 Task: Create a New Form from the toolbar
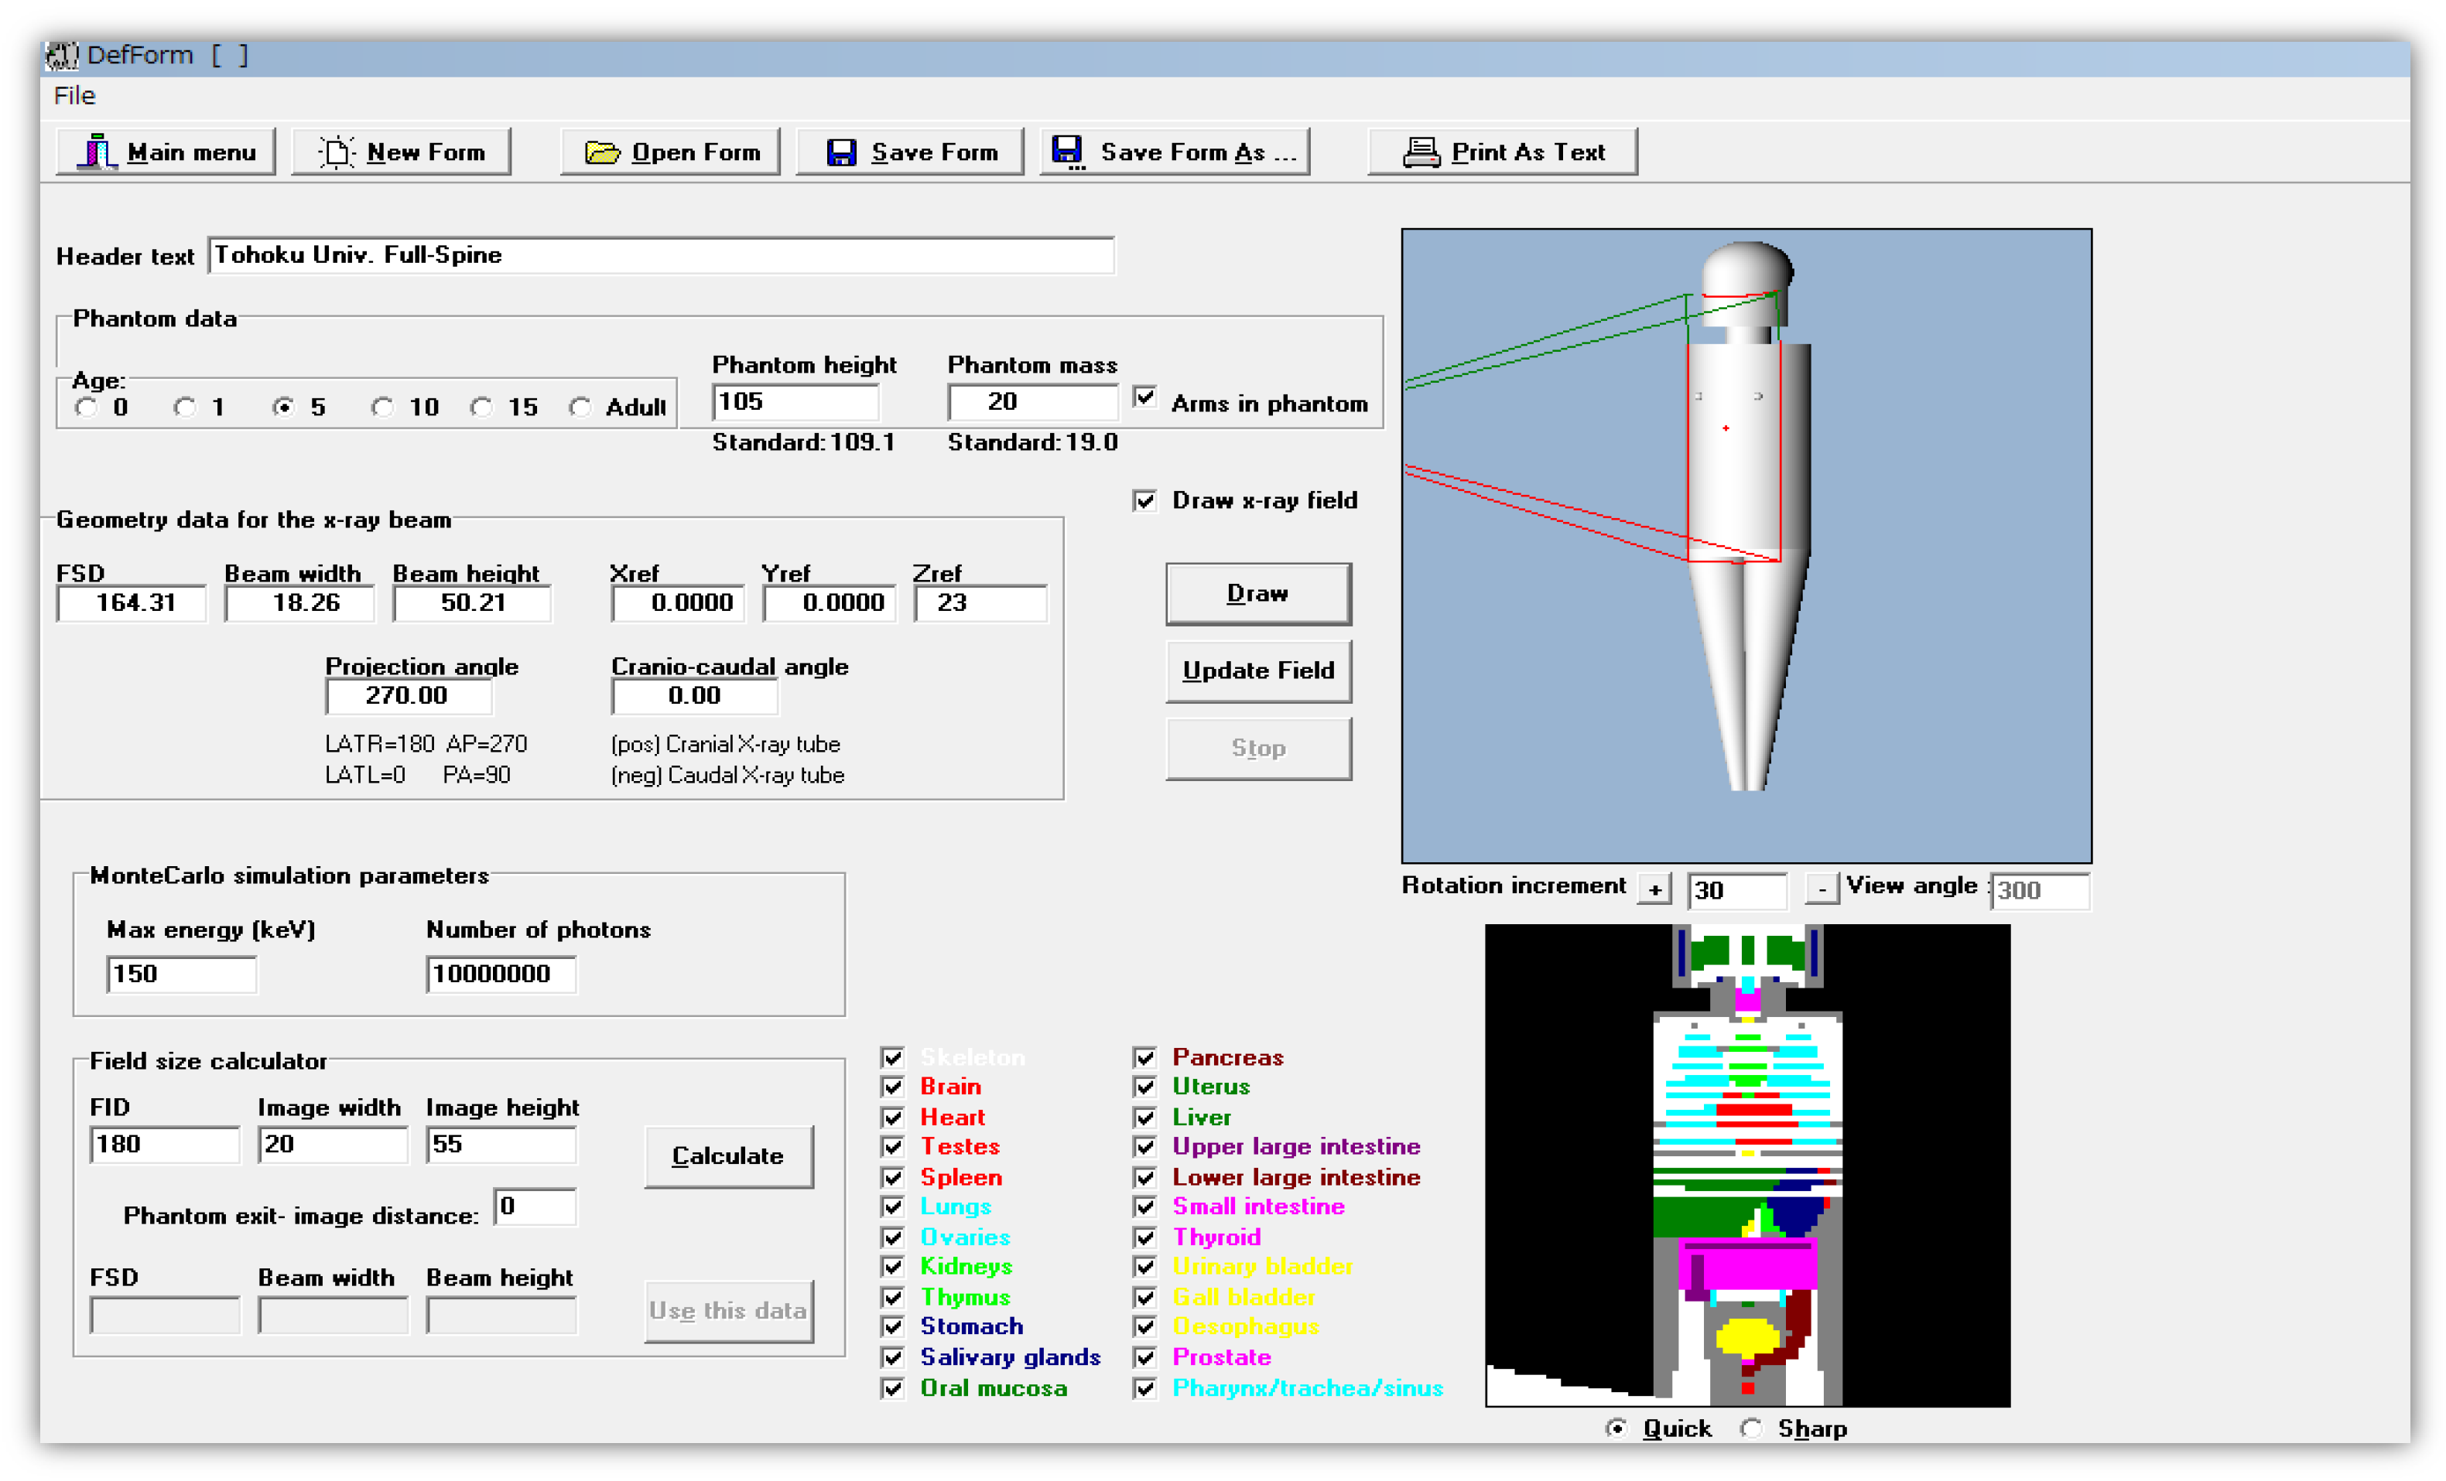(401, 151)
